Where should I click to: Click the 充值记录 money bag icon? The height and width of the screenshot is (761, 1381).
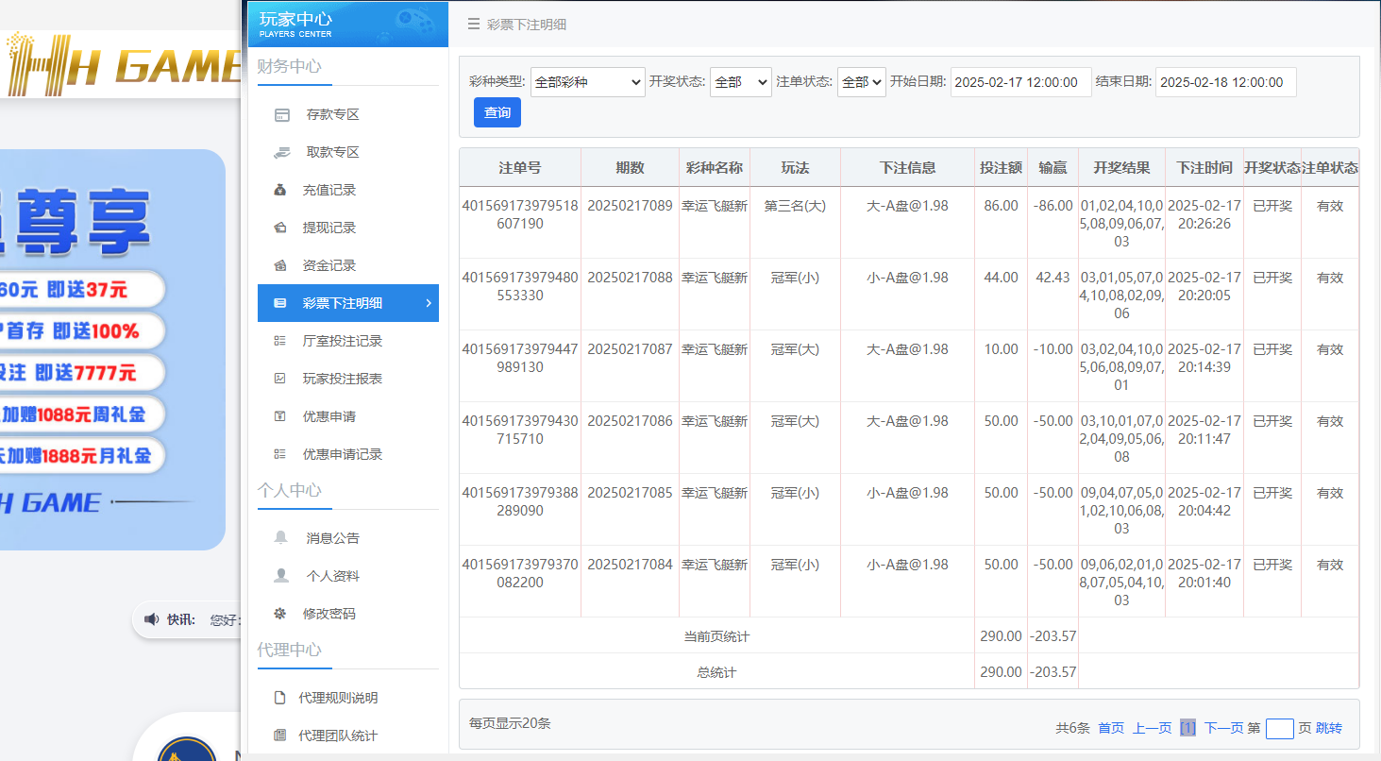click(280, 191)
